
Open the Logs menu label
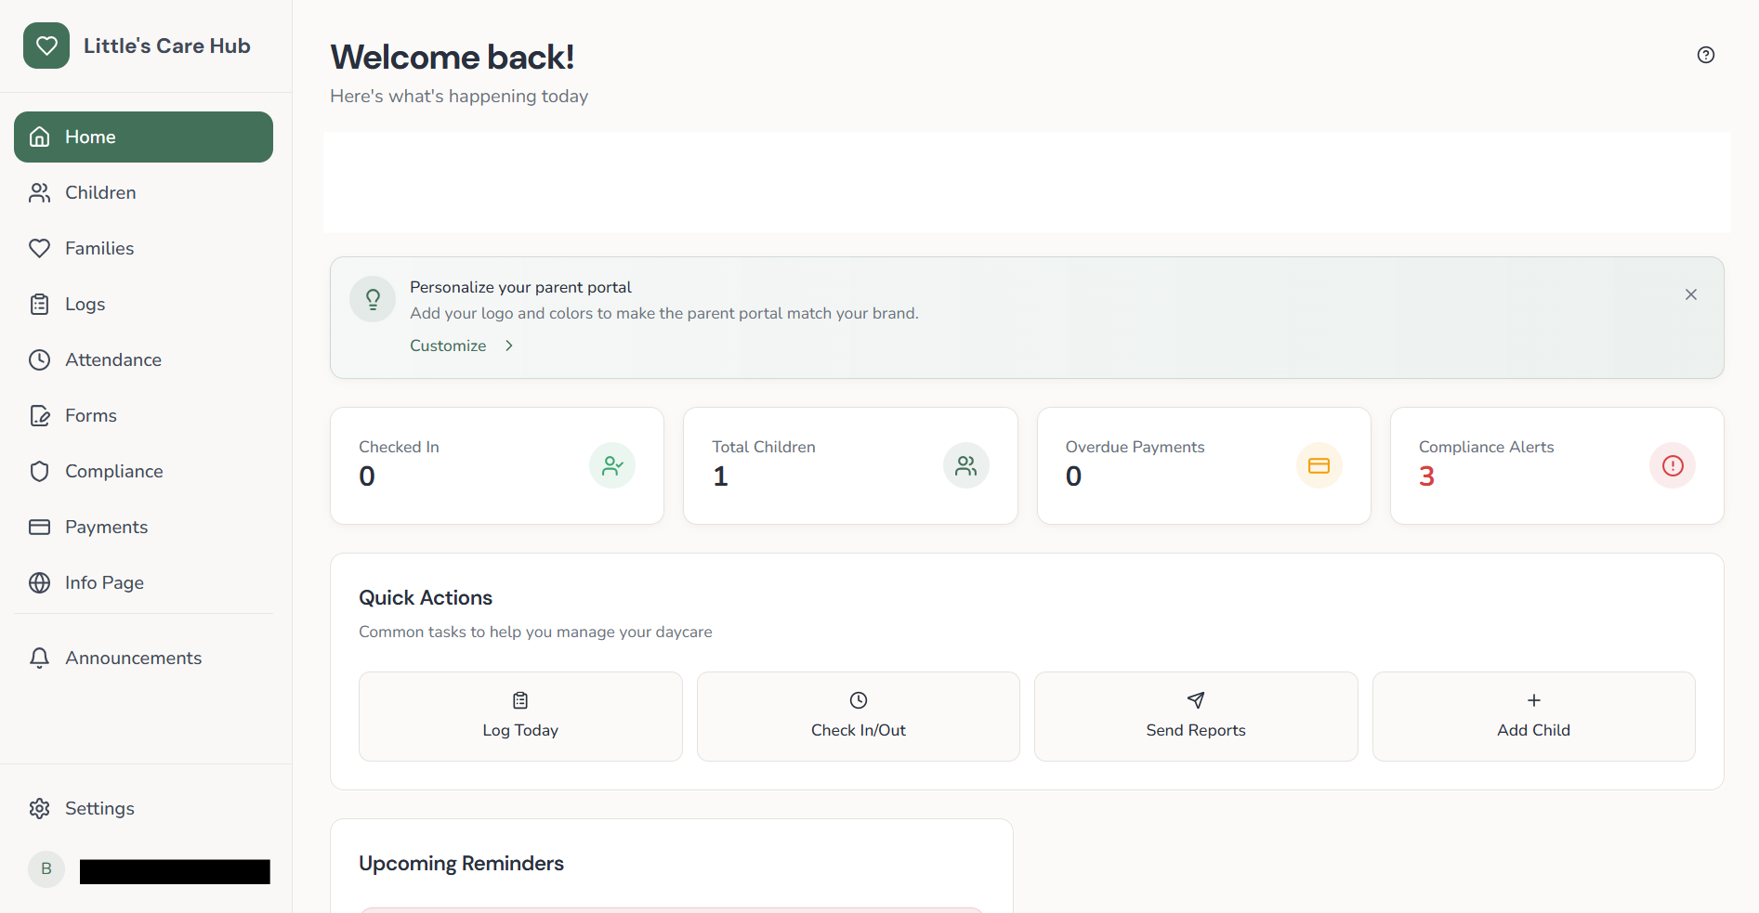coord(85,304)
